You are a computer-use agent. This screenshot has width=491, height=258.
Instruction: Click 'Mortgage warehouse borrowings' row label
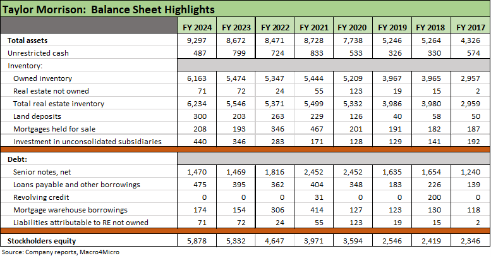[70, 210]
